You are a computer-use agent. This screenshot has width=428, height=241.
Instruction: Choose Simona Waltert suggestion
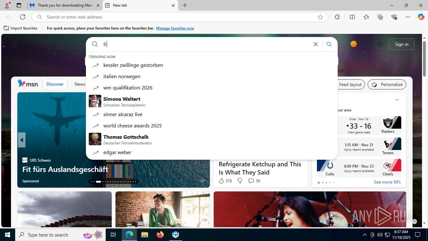[x=211, y=101]
